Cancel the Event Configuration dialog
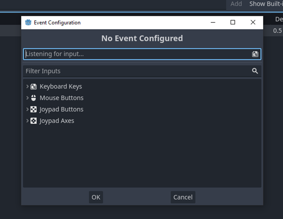The height and width of the screenshot is (219, 283). click(183, 197)
